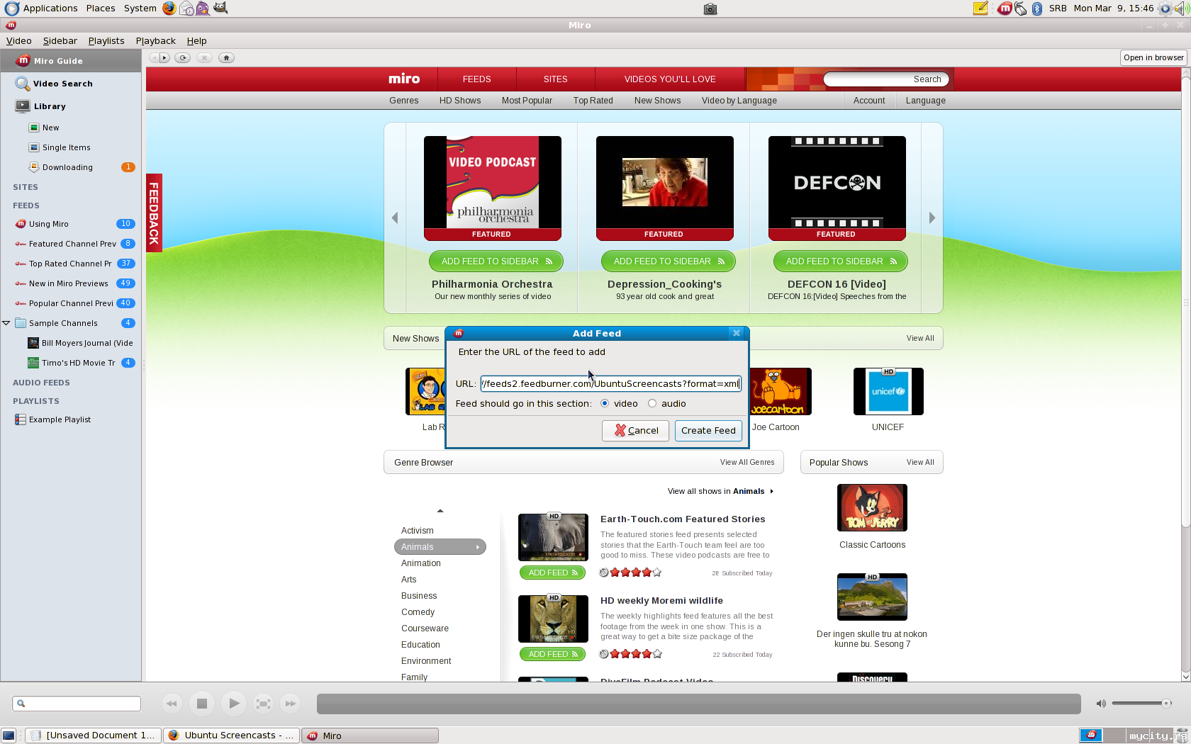Collapse the Sample Channels folder
Image resolution: width=1191 pixels, height=744 pixels.
[x=6, y=323]
